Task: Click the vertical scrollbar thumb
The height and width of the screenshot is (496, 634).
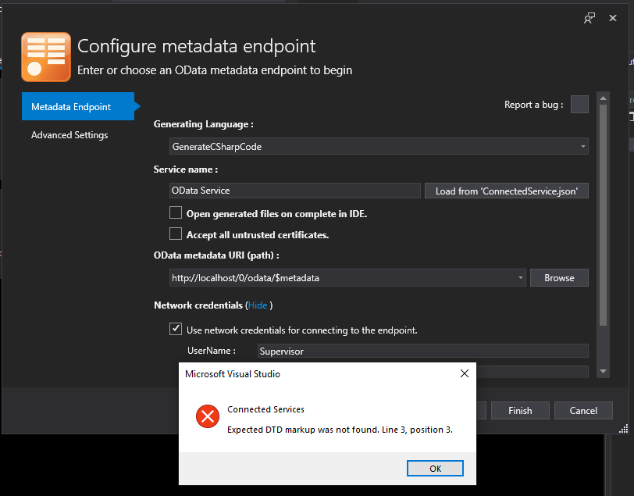Action: (604, 216)
